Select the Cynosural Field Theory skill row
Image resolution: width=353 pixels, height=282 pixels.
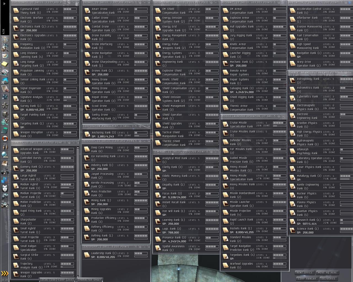point(45,11)
